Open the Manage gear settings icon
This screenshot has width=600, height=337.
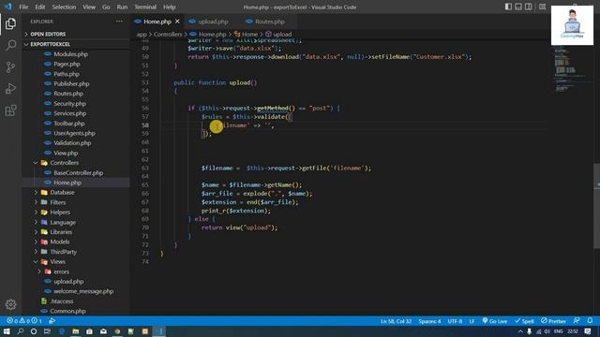pos(10,304)
